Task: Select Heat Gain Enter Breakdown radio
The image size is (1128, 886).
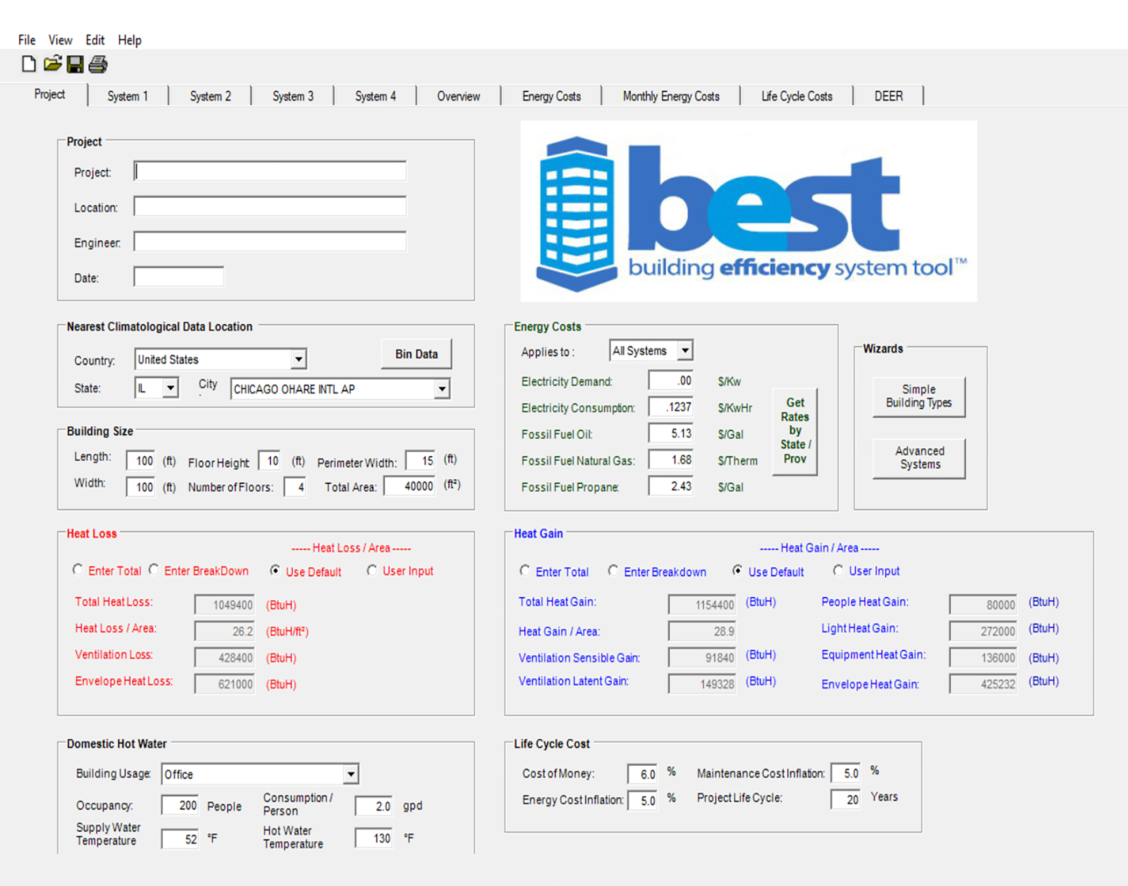Action: tap(613, 571)
